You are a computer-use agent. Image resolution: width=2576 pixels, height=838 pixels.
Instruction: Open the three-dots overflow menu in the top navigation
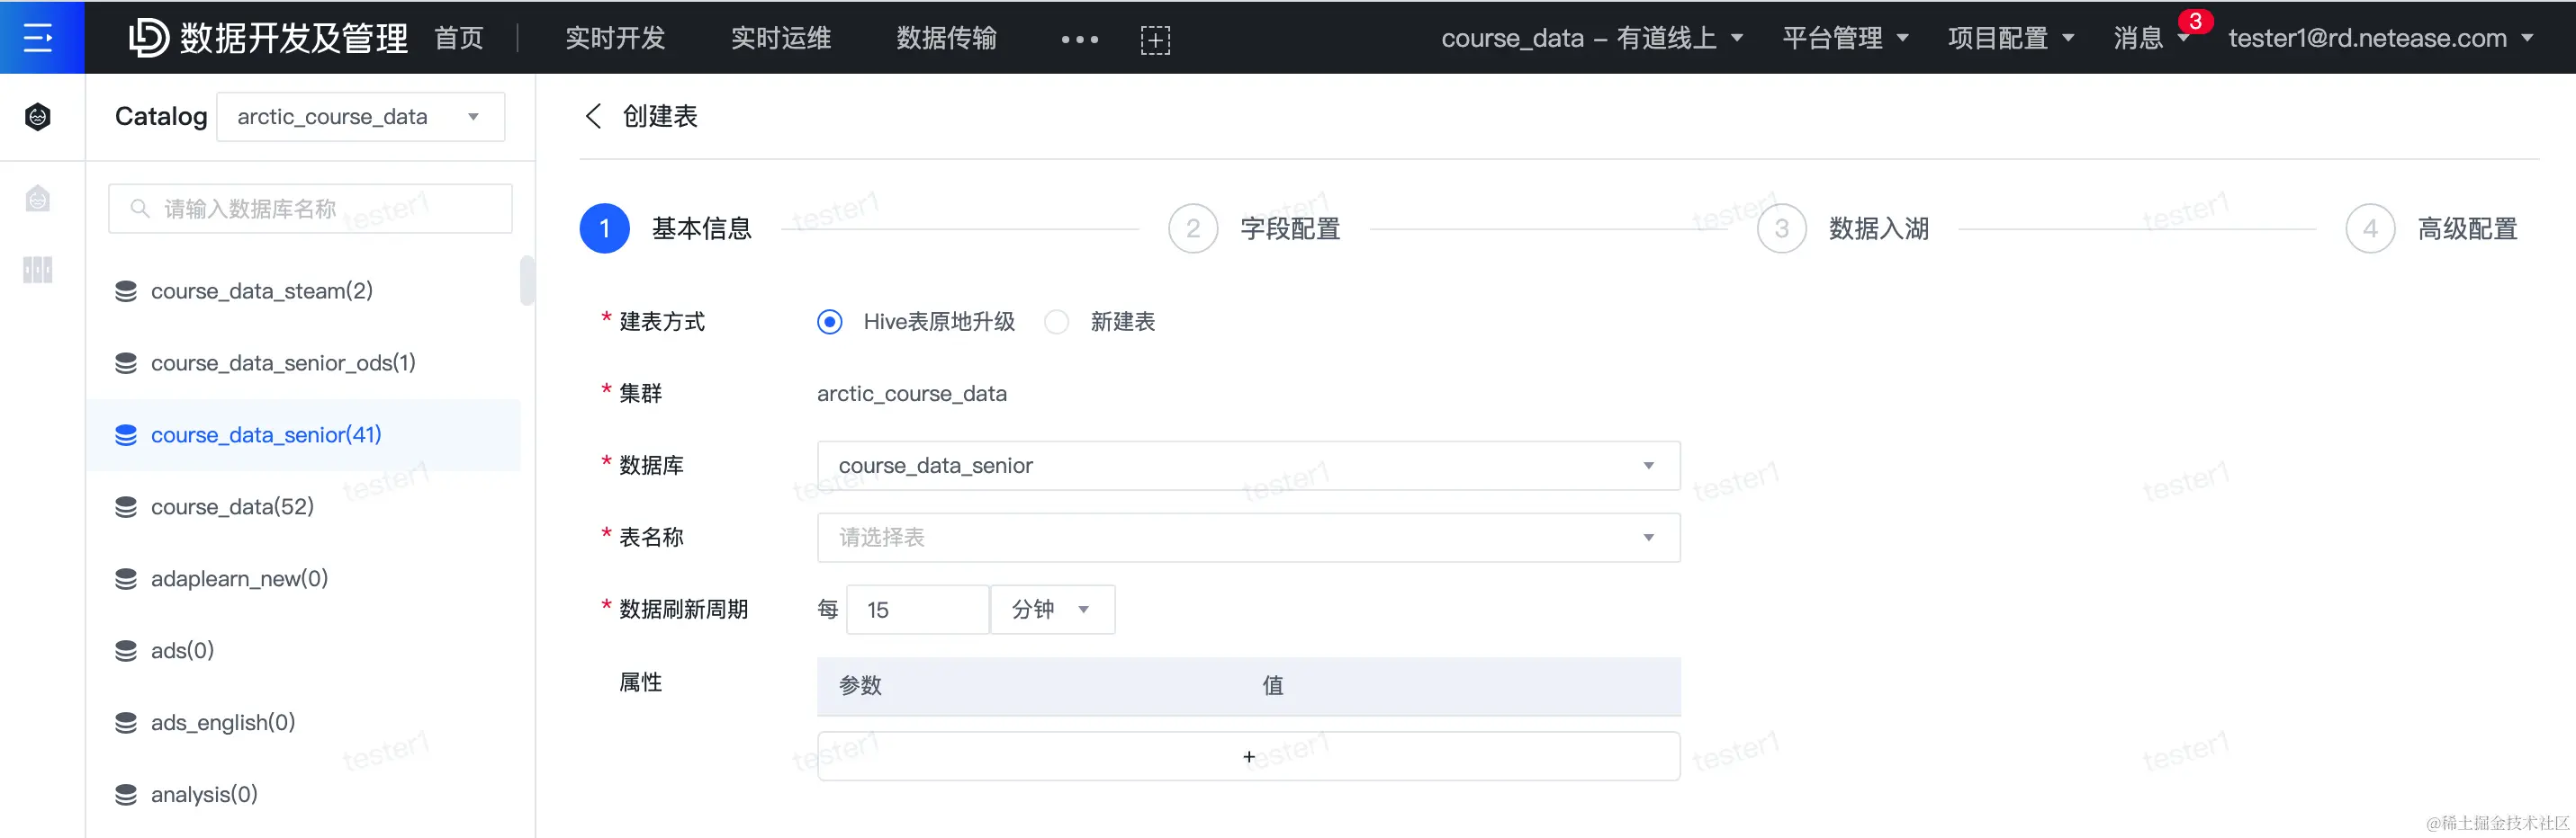point(1079,39)
